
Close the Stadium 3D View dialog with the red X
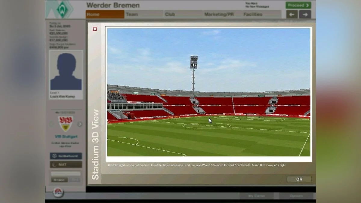coord(95,29)
